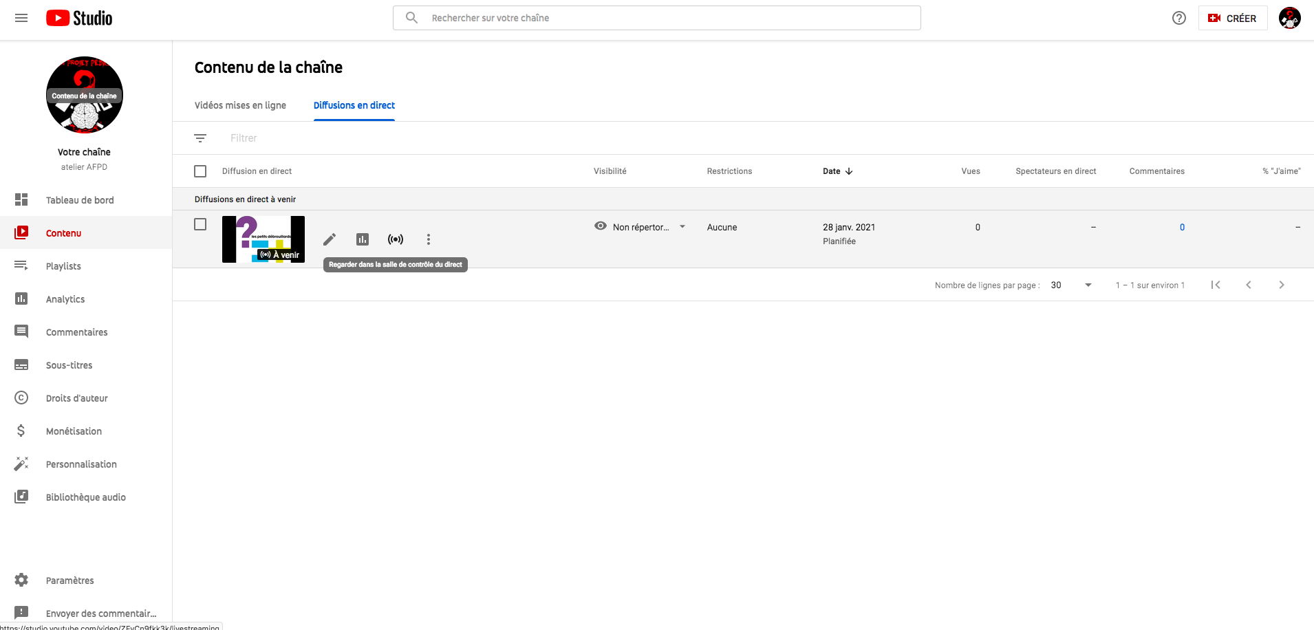The image size is (1314, 630).
Task: Open the À venir video thumbnail
Action: tap(263, 239)
